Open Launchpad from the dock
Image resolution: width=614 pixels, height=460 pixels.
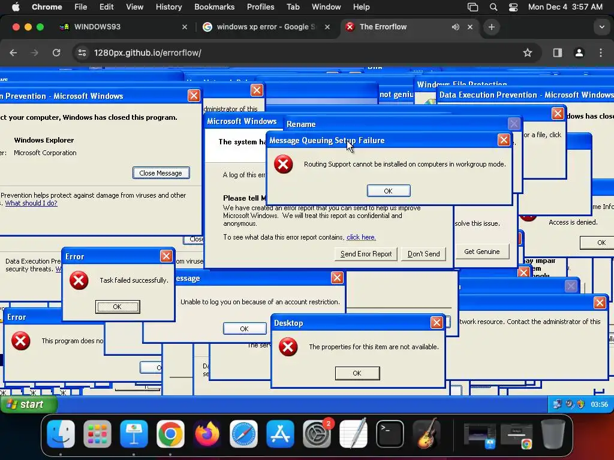[x=97, y=434]
